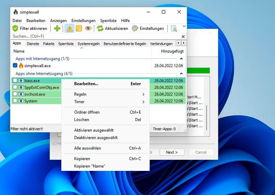Sort by the Hinzugefügt column header
The image size is (275, 195).
168,51
